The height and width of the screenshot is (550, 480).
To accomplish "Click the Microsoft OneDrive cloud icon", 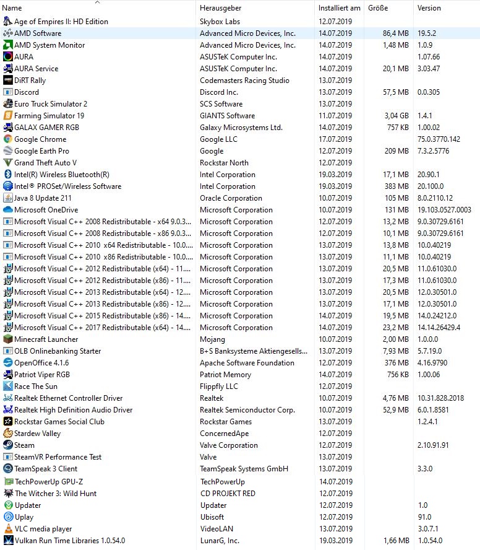I will (7, 210).
